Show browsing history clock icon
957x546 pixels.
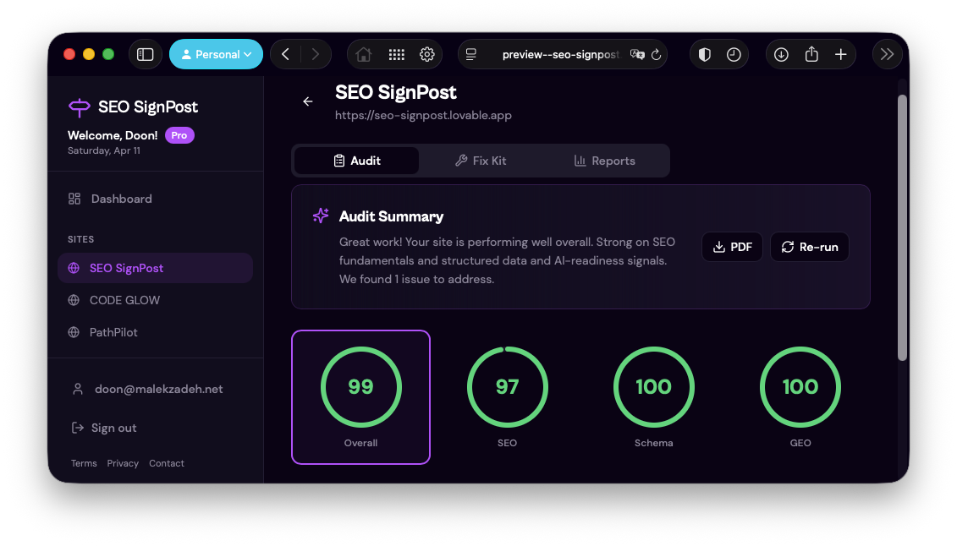click(x=734, y=54)
